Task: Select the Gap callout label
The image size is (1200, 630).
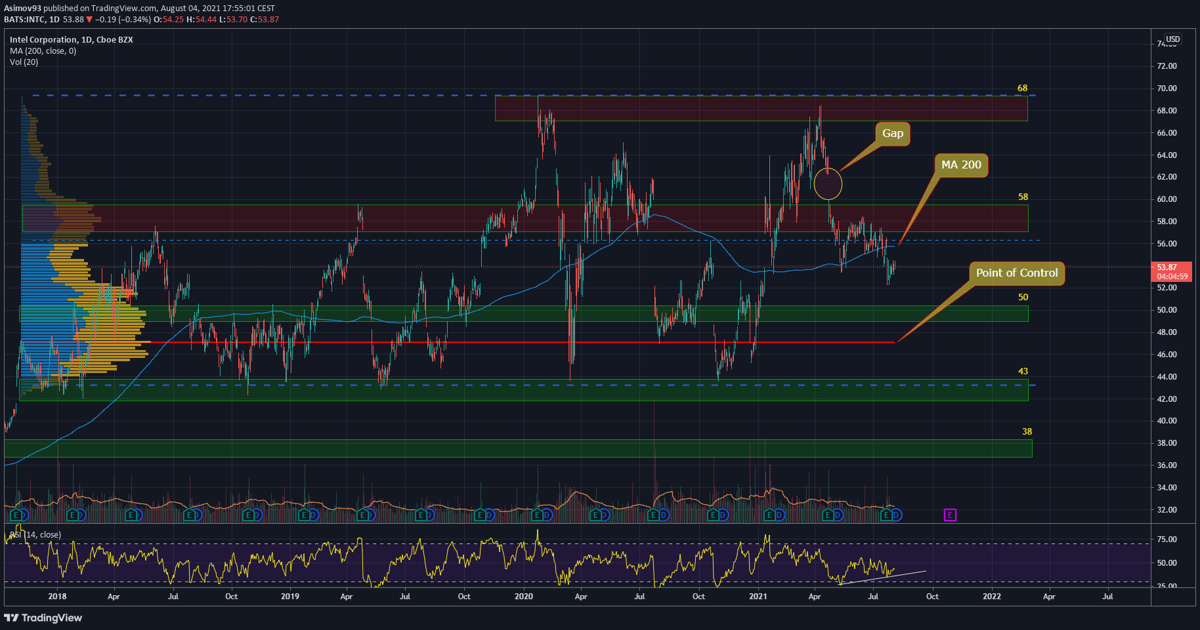Action: (892, 134)
